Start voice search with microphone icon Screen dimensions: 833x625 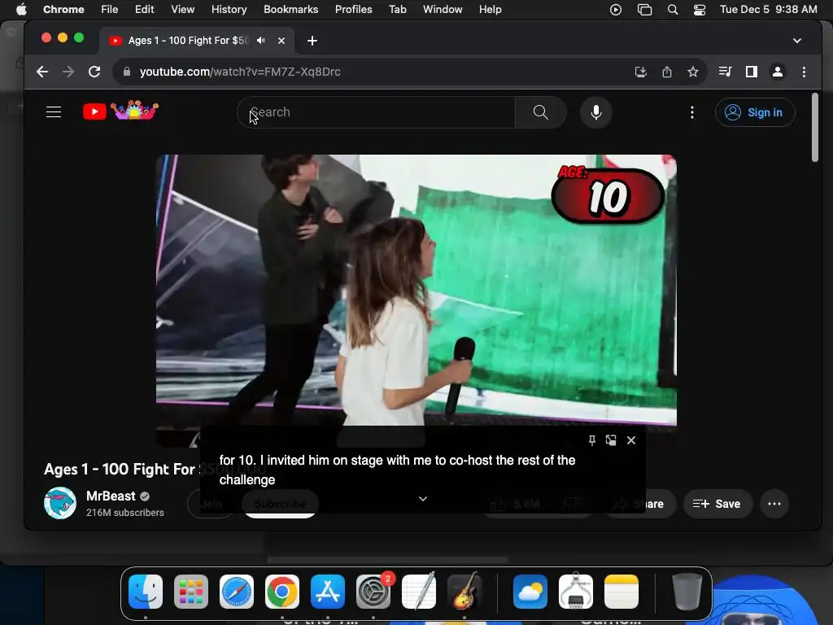tap(596, 112)
